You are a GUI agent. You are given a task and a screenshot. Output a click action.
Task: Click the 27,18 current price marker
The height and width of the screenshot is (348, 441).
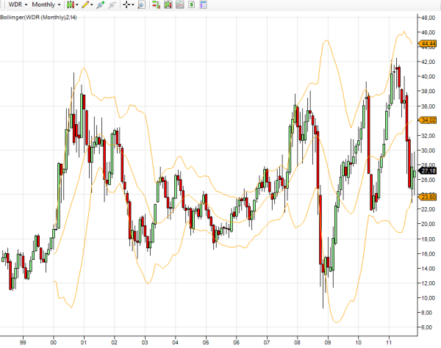coord(428,170)
